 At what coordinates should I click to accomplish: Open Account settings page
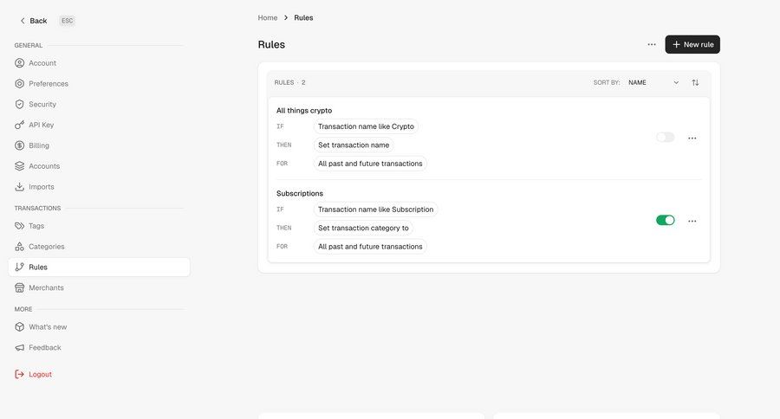point(99,63)
